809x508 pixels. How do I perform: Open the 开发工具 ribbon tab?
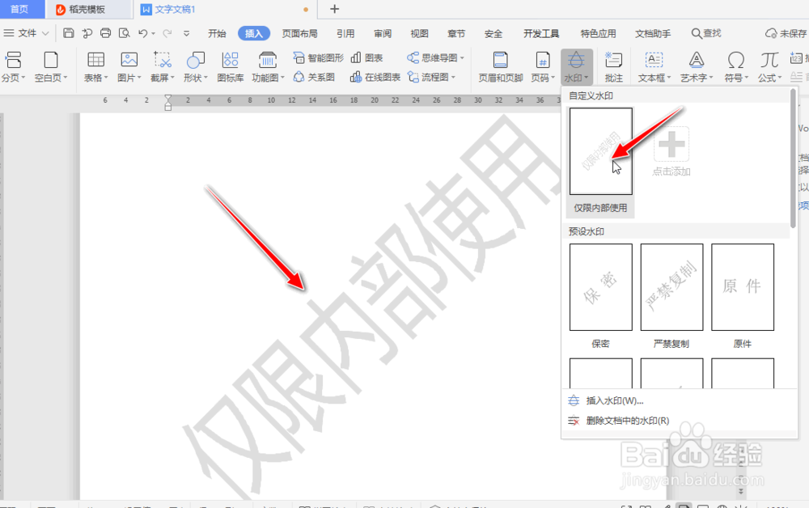point(541,33)
